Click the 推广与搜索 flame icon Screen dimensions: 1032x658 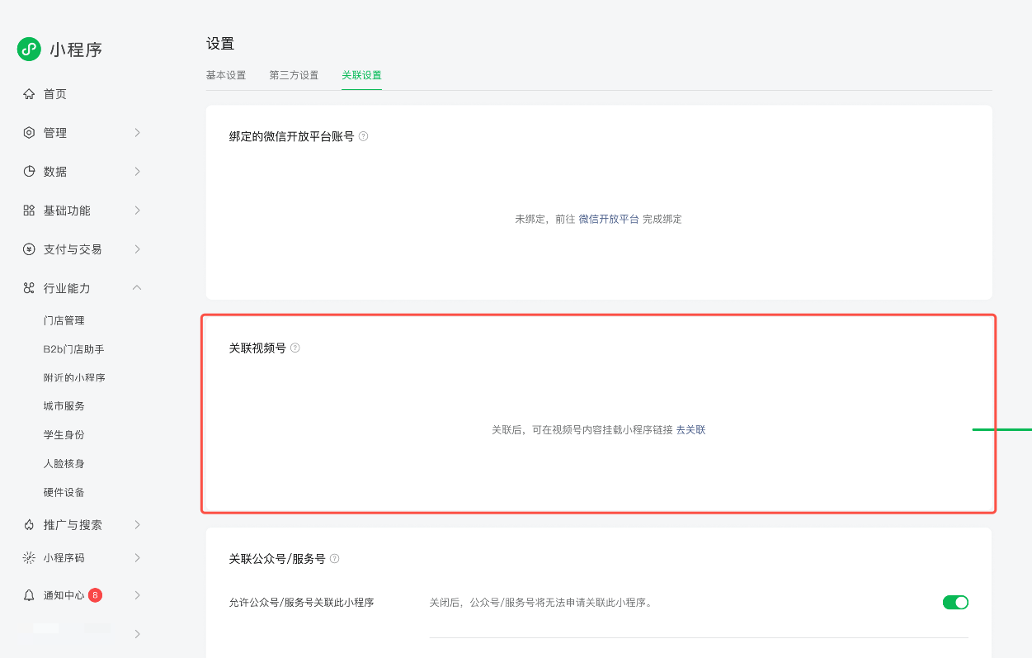point(29,525)
